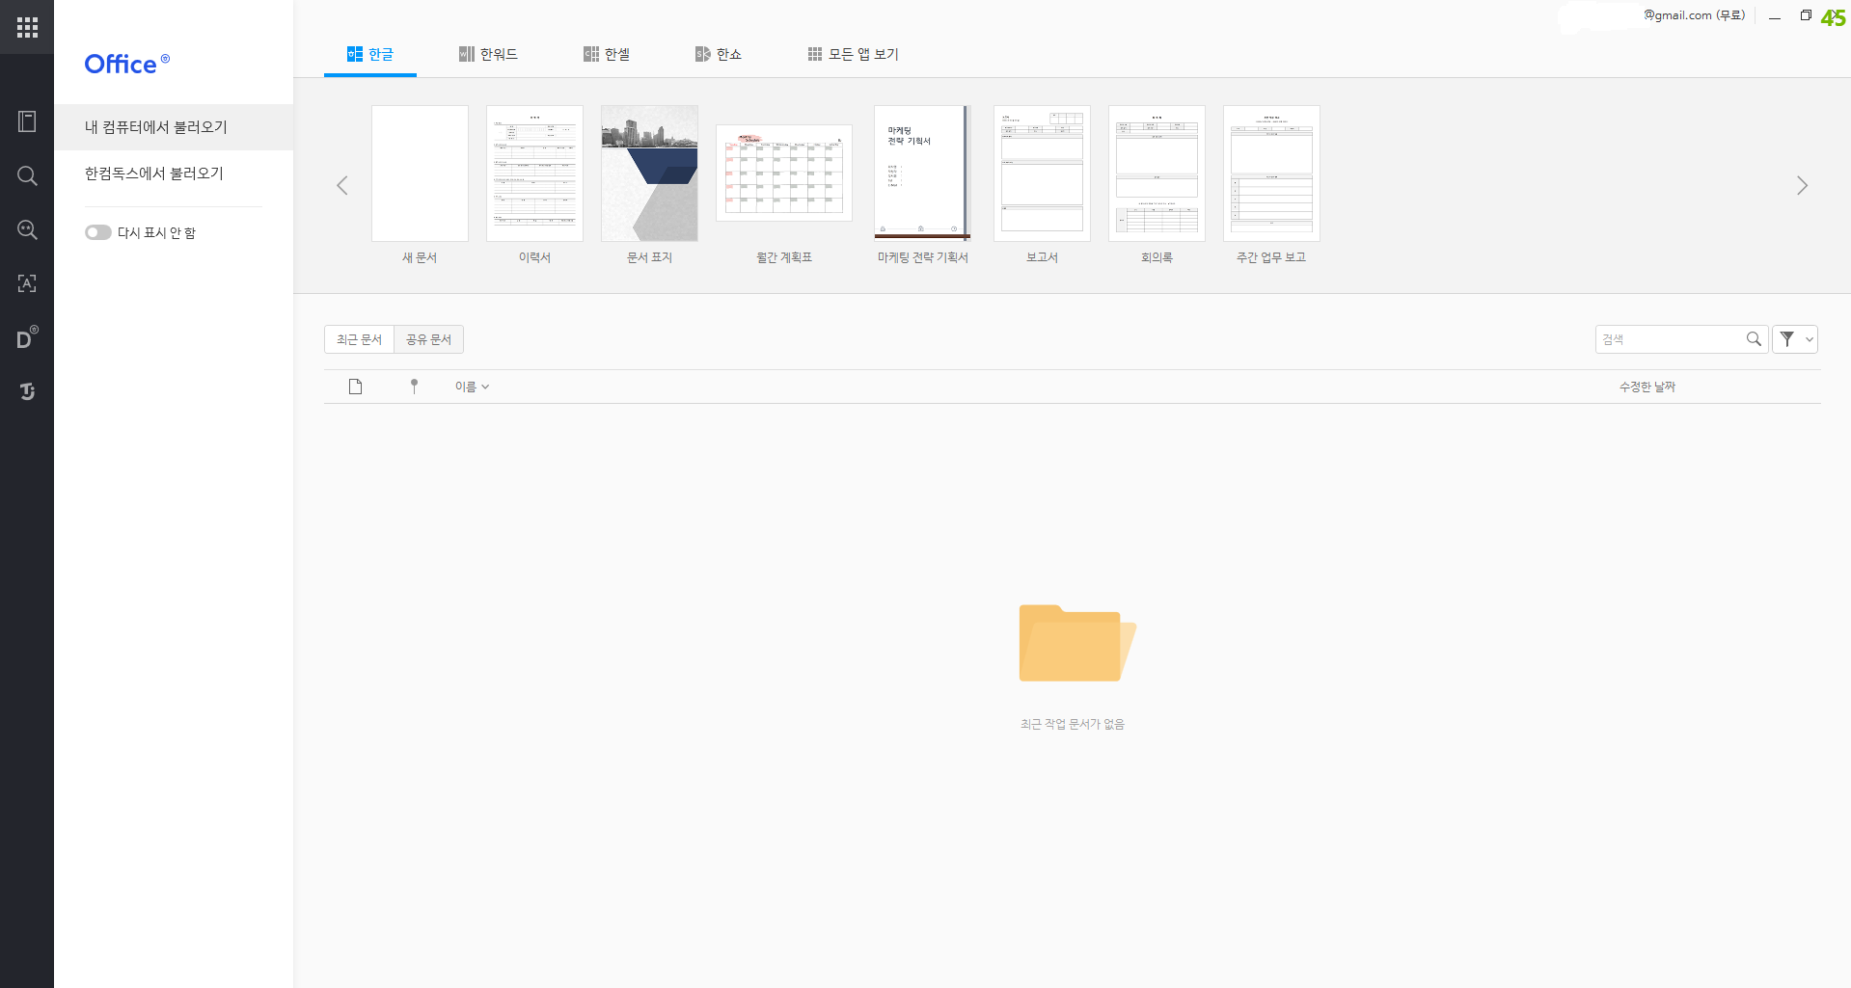Open the 보고서 template thumbnail
Viewport: 1851px width, 988px height.
point(1042,174)
